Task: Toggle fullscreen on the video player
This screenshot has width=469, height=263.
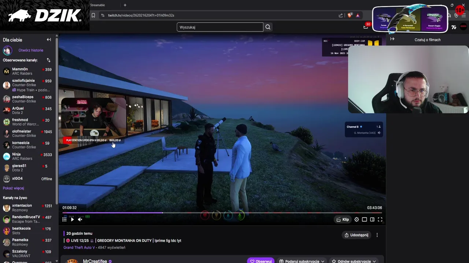Action: pos(380,220)
